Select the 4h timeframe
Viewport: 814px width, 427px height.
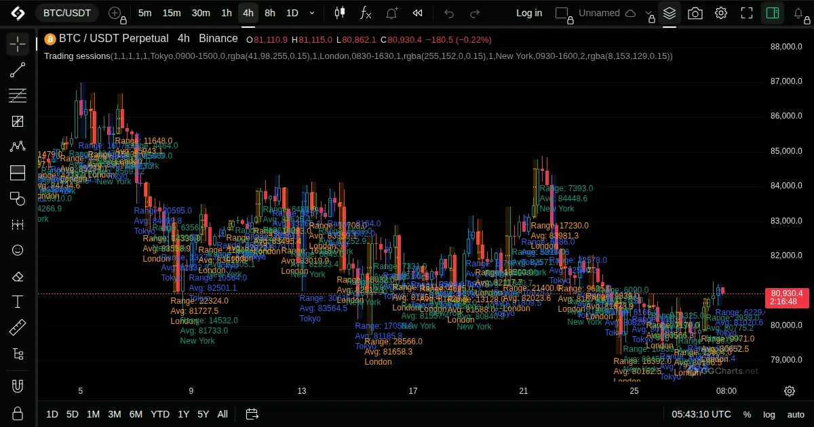[248, 13]
